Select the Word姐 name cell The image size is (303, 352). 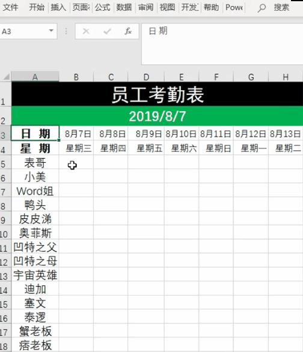coord(35,190)
